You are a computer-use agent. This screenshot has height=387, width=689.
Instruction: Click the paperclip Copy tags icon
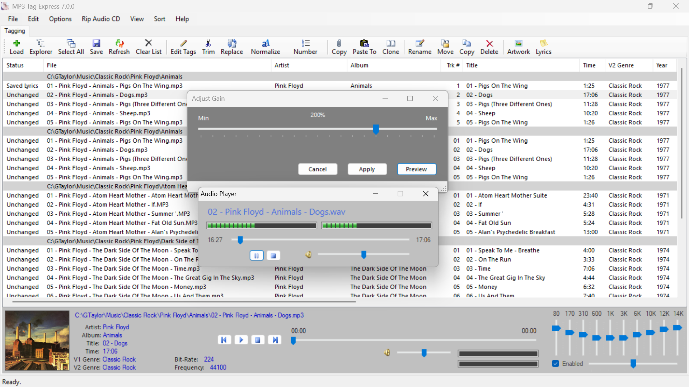(x=339, y=47)
